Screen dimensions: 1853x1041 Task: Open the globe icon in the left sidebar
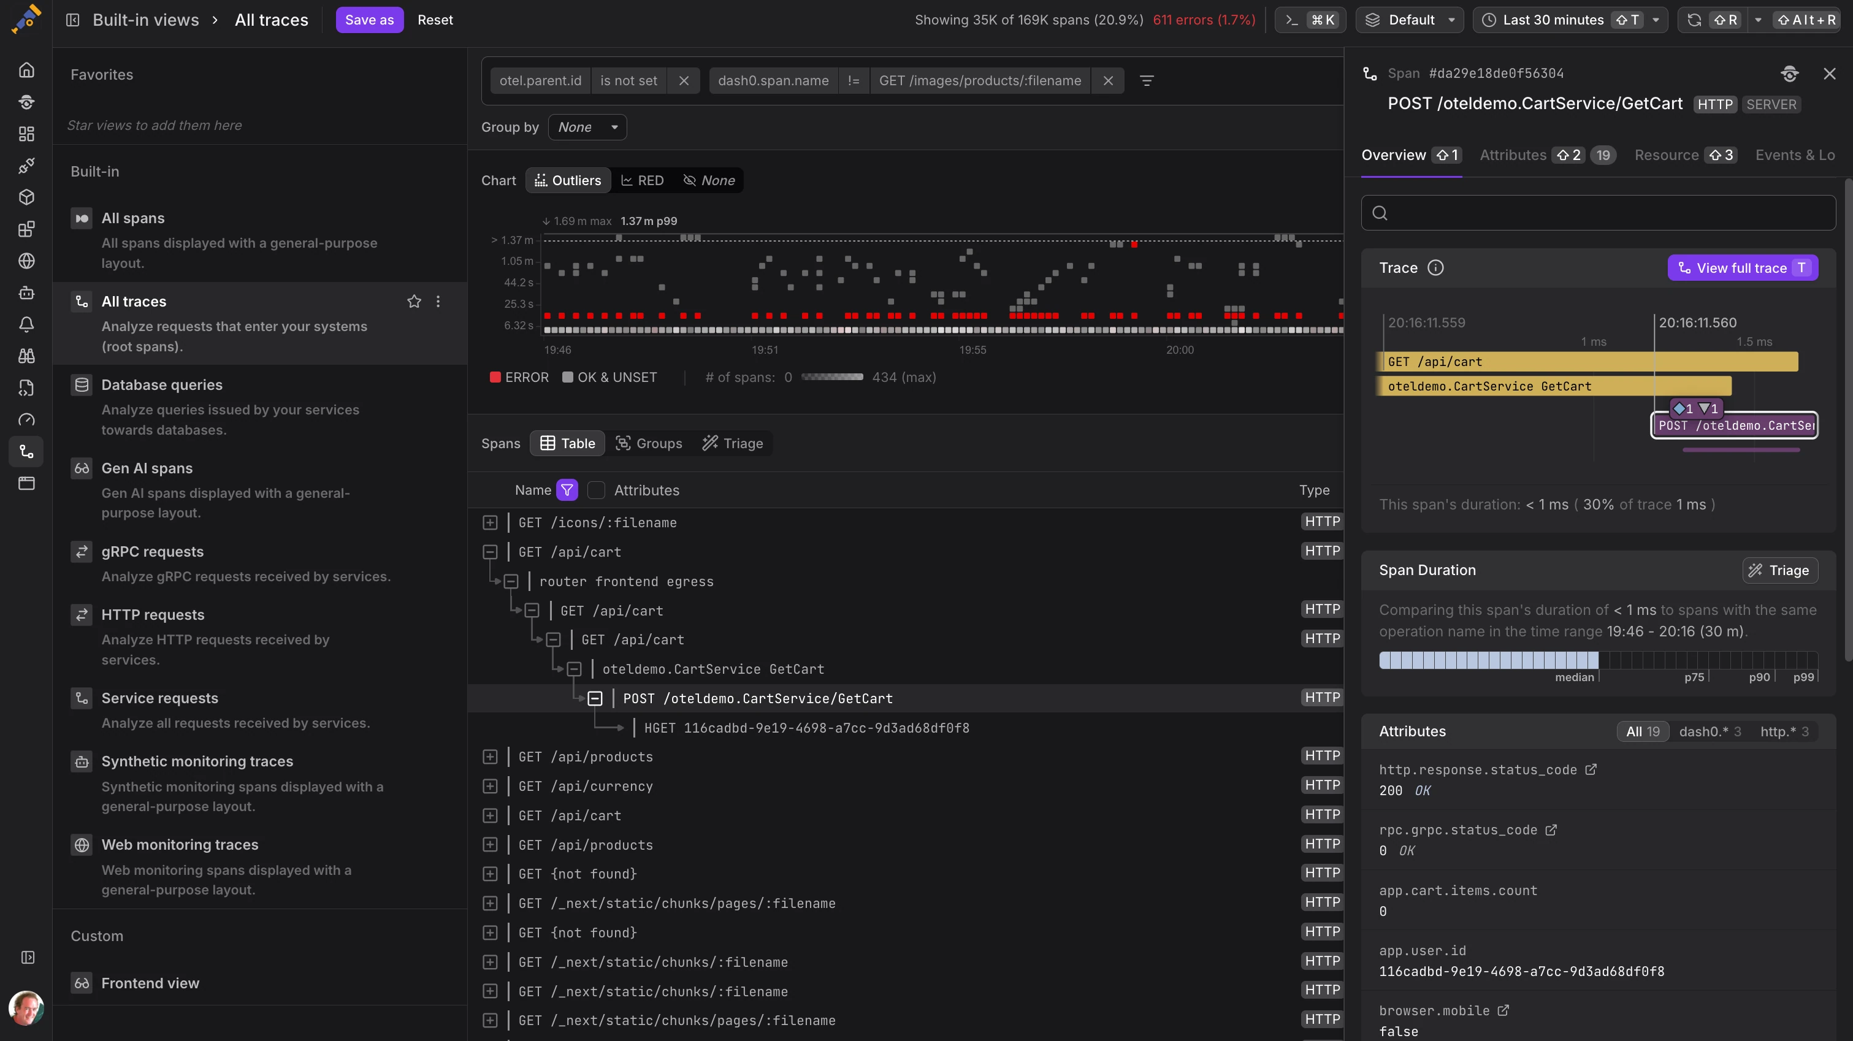pos(26,261)
